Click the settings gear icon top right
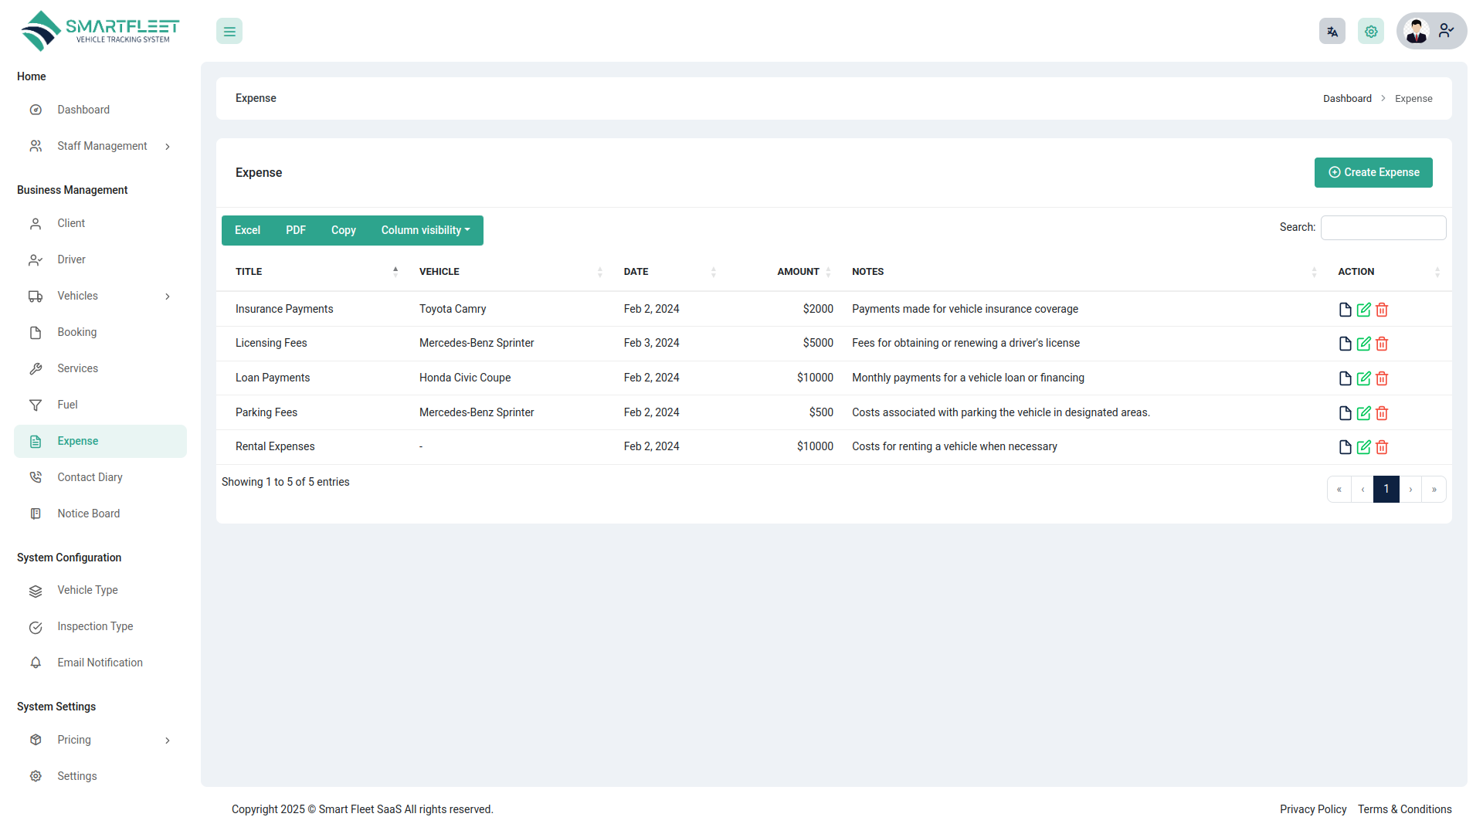1483x834 pixels. tap(1370, 31)
